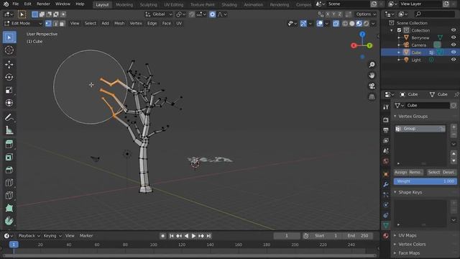Open the Render menu
Image resolution: width=460 pixels, height=259 pixels.
tap(43, 4)
